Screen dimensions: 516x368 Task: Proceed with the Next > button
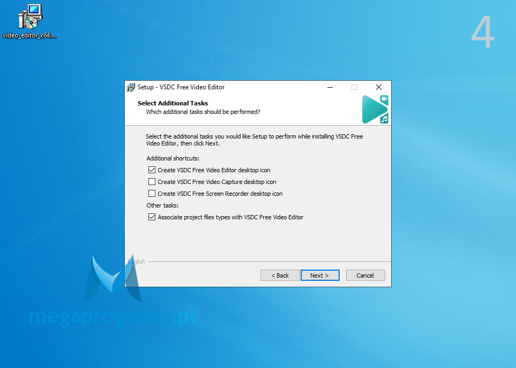[x=320, y=275]
